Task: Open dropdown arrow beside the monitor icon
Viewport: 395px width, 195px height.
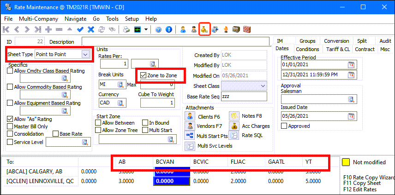Action: (x=146, y=29)
